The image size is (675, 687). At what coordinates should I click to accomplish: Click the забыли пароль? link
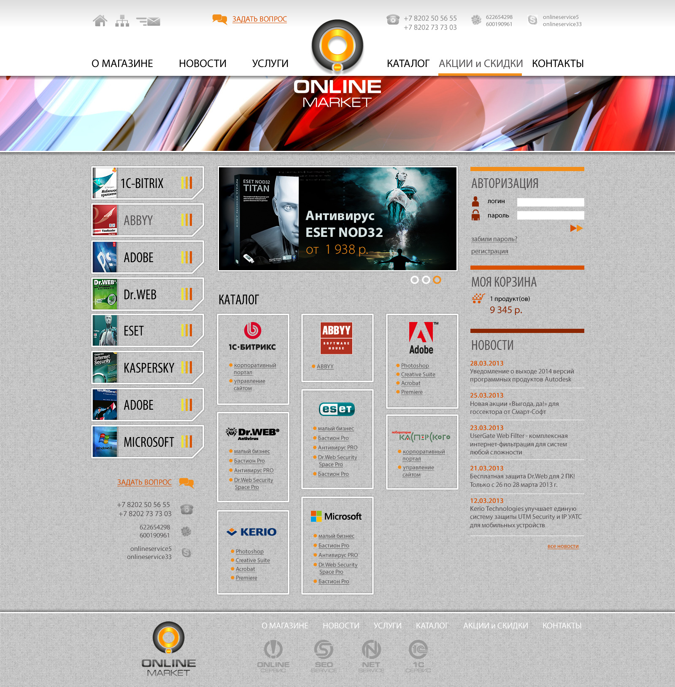tap(494, 239)
